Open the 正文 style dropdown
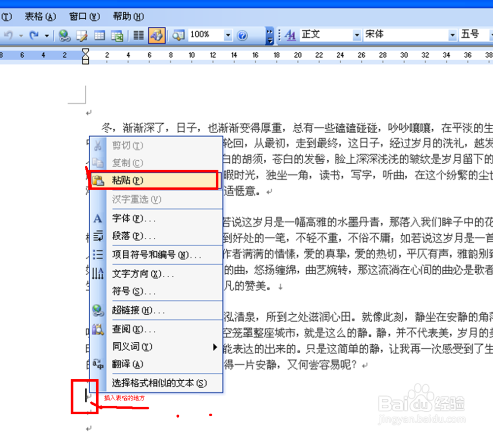Image resolution: width=493 pixels, height=436 pixels. pos(356,35)
